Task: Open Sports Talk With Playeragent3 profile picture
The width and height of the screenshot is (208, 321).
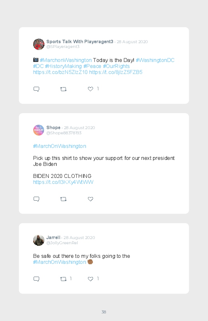Action: point(39,44)
